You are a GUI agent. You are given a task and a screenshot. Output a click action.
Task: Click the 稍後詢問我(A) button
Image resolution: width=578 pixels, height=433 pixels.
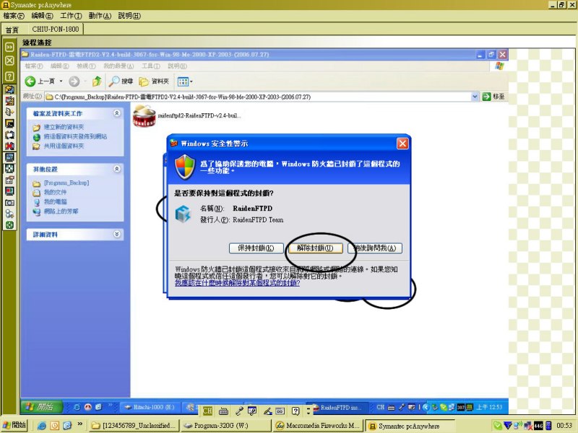(375, 248)
